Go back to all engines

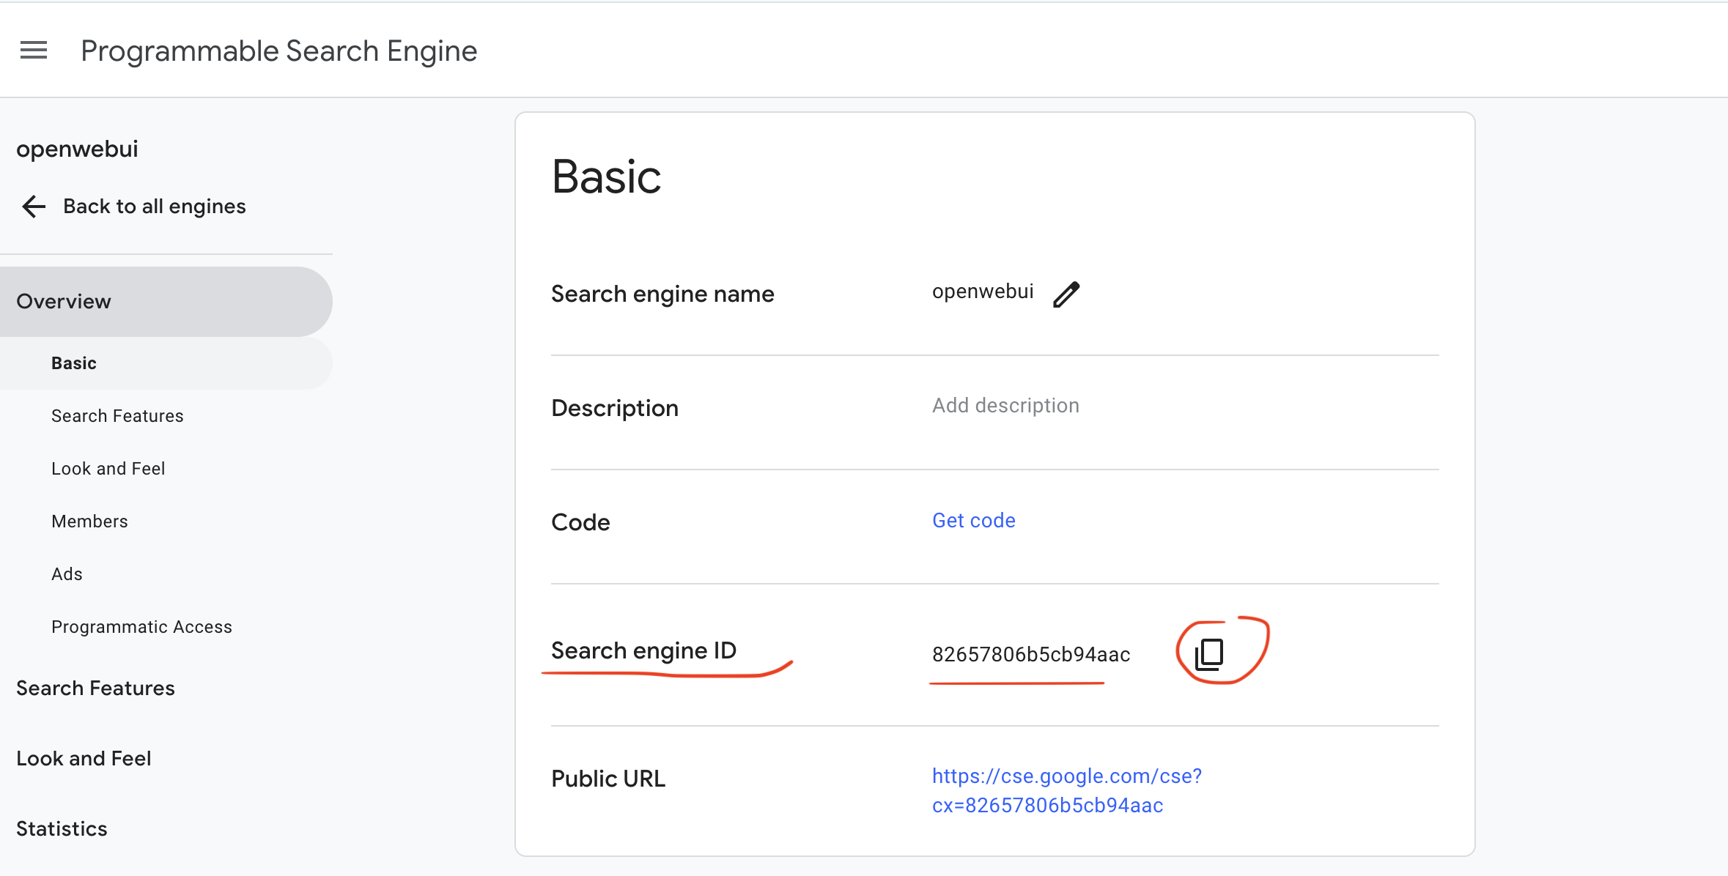tap(155, 207)
